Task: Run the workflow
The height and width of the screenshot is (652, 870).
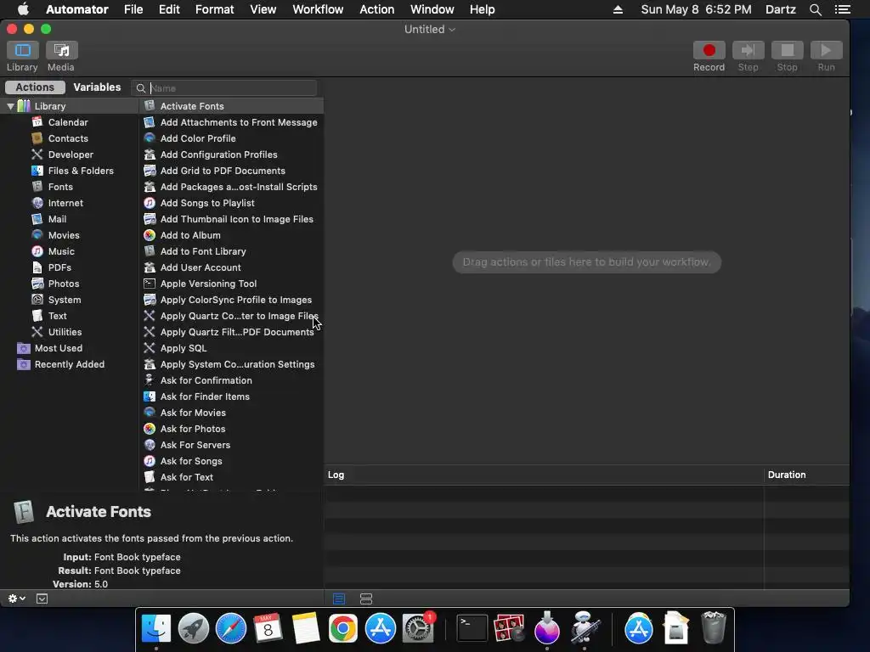Action: pos(826,50)
